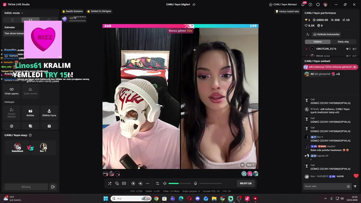Open the Rehber tool

(30, 113)
